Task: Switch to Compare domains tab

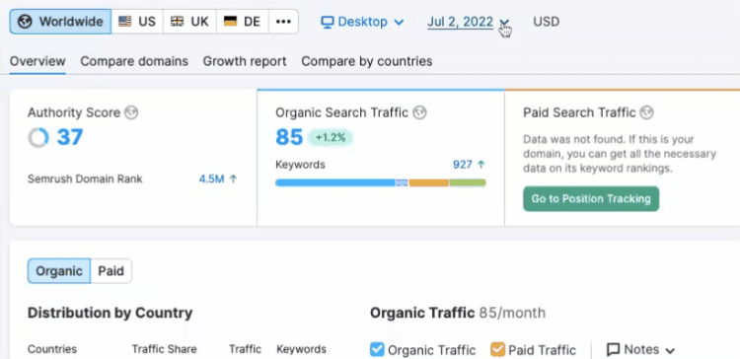Action: [x=134, y=61]
